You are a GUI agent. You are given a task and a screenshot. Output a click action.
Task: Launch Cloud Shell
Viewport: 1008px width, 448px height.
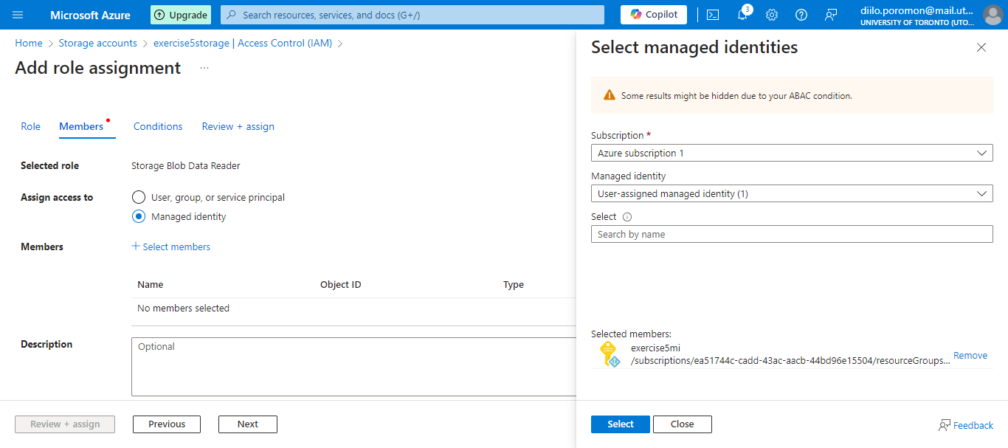712,14
